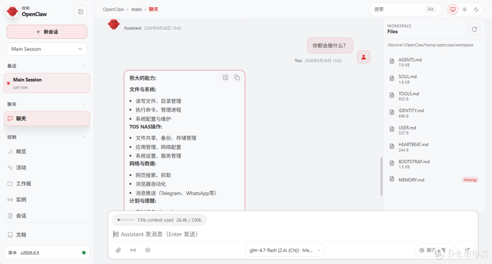Select Main Session recent item

pyautogui.click(x=47, y=83)
